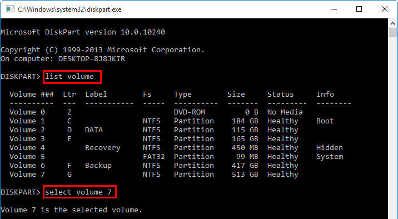Click the 'Type' column header

[183, 94]
